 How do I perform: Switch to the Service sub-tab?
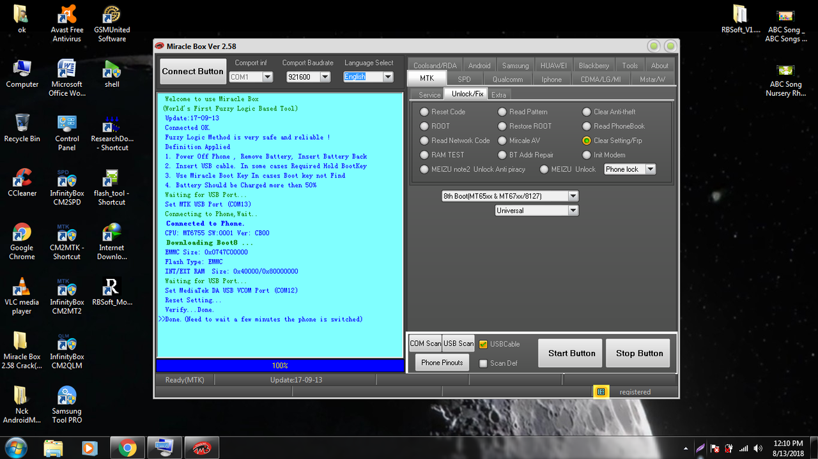coord(429,94)
